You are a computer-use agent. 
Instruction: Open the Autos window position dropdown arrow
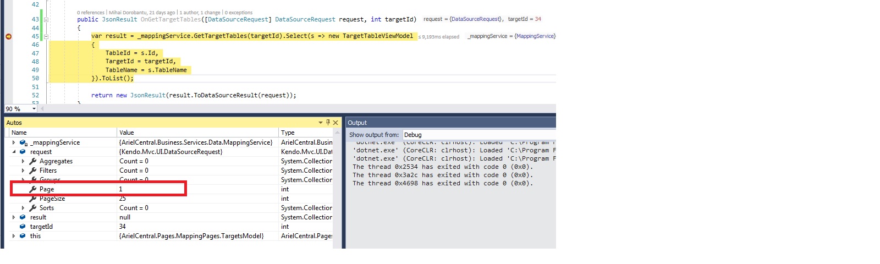tap(321, 123)
